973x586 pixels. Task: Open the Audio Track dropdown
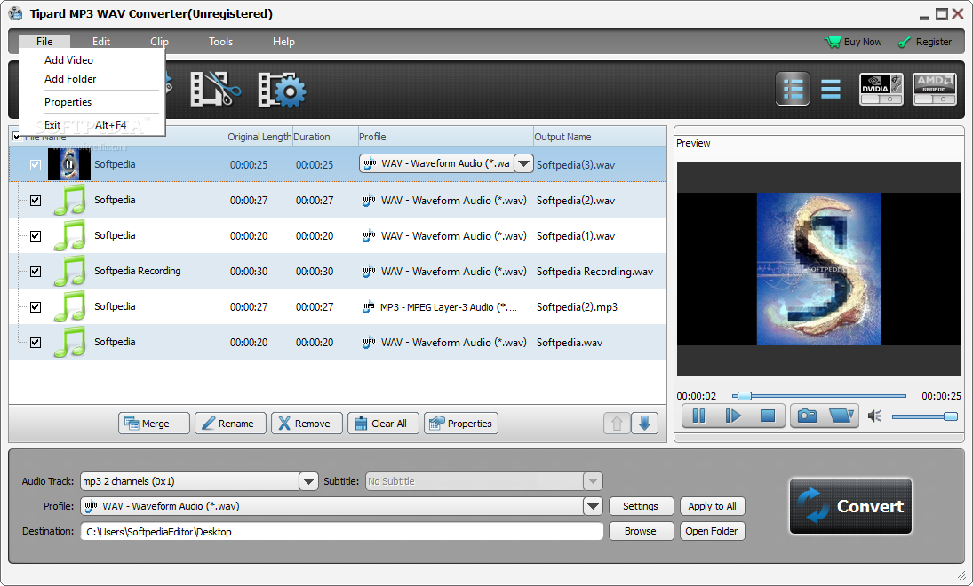(x=308, y=481)
